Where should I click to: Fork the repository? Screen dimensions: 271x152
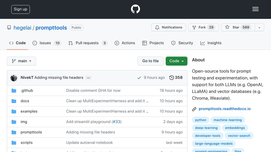204,27
